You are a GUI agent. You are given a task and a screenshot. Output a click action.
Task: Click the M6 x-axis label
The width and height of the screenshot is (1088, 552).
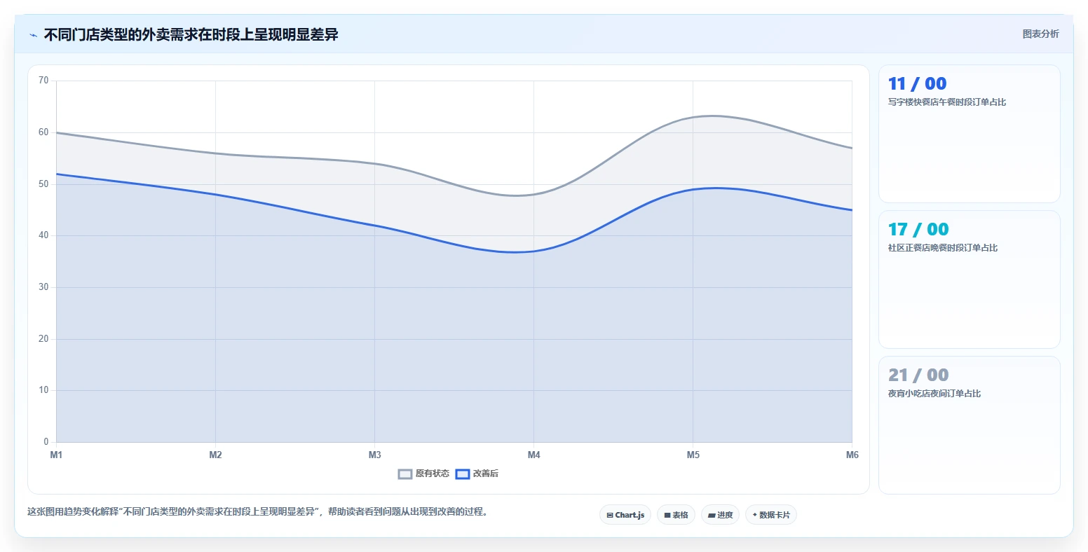tap(852, 455)
